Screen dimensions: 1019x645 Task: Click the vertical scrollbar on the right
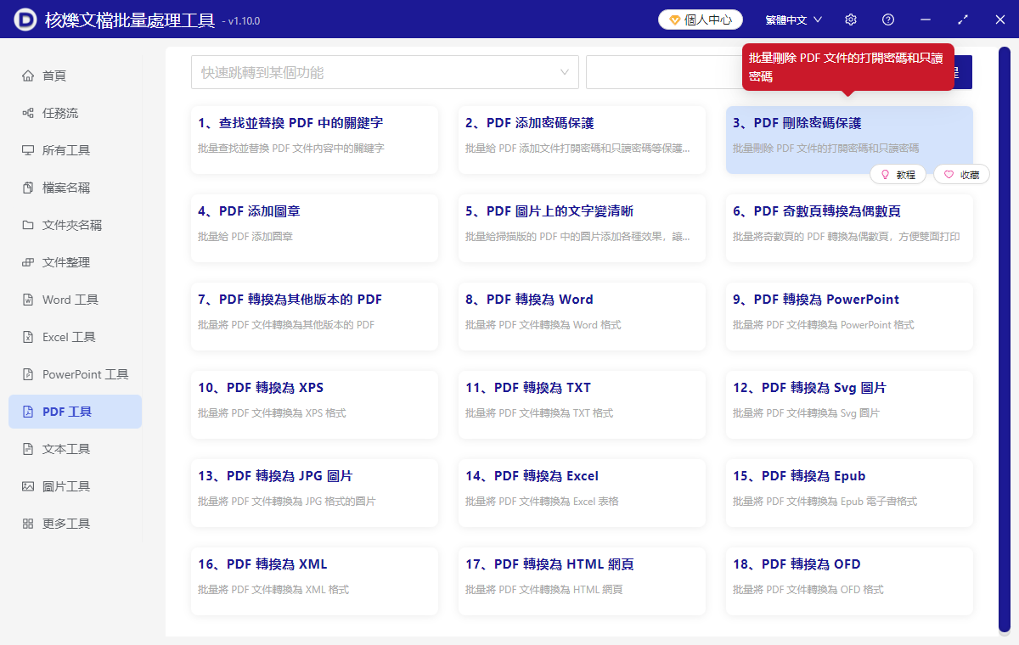(1005, 339)
